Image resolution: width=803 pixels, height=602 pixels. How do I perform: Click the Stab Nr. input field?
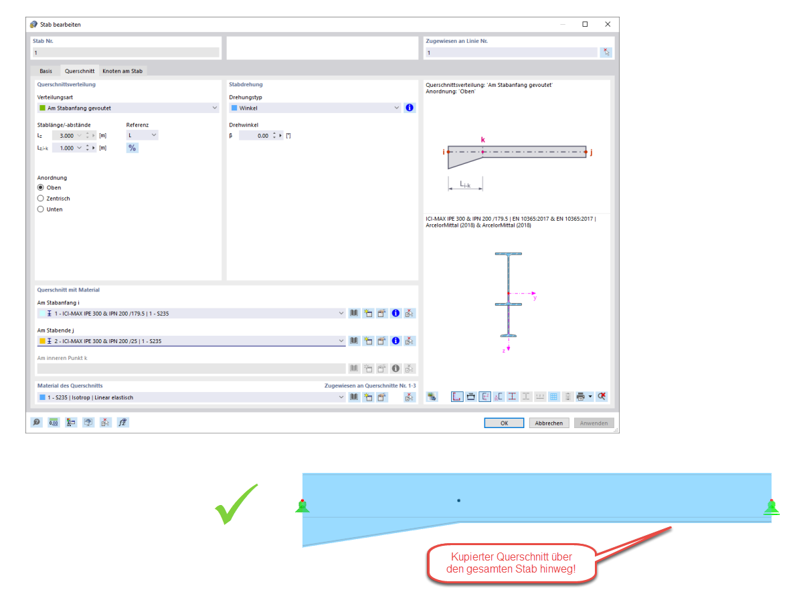click(126, 52)
